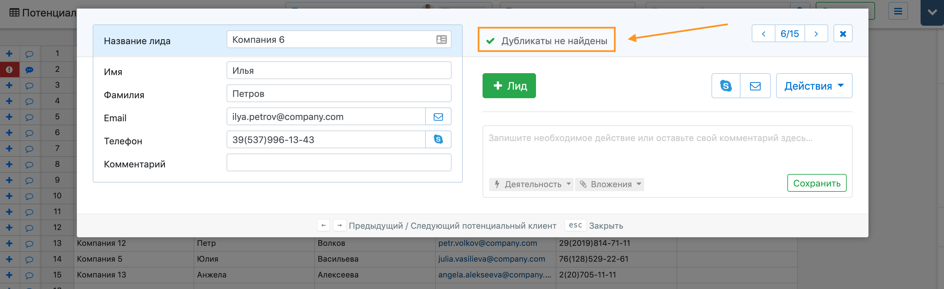
Task: Open the Вложения attachments dropdown
Action: click(610, 184)
